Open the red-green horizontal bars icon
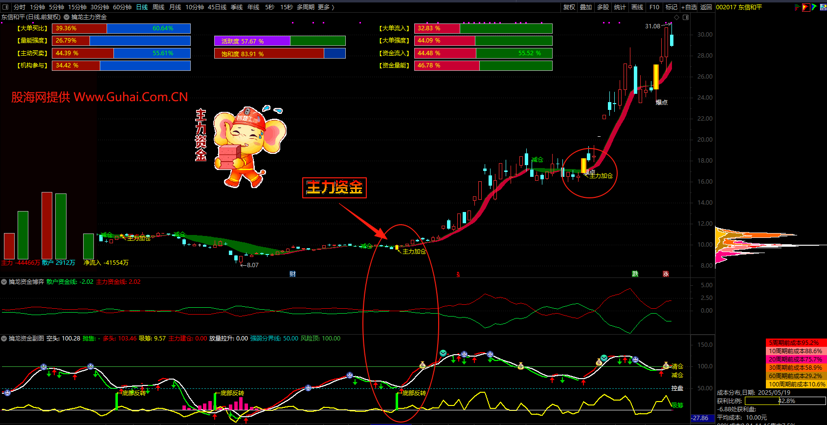827x425 pixels. pyautogui.click(x=797, y=7)
